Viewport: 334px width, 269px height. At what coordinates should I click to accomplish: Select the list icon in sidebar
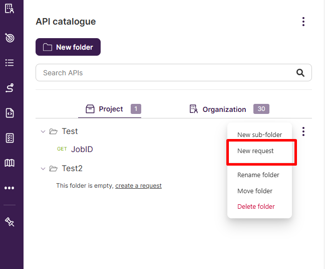[10, 63]
